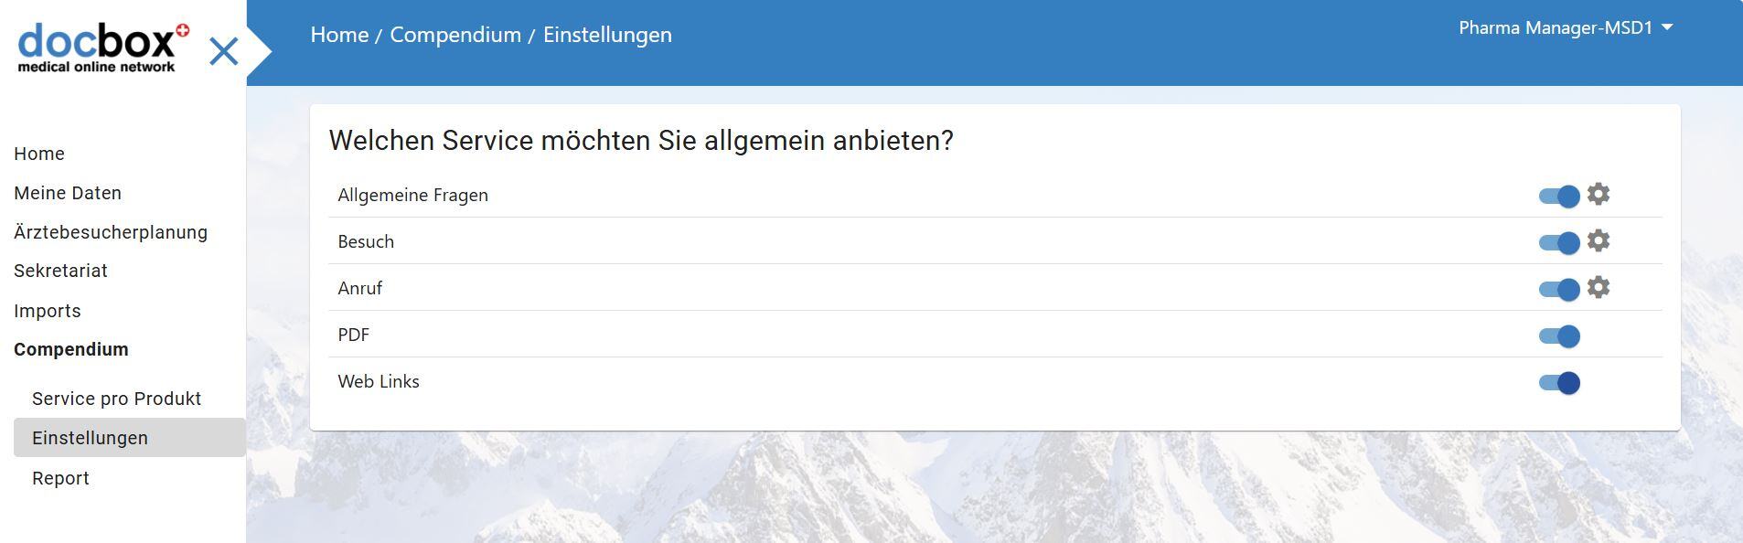This screenshot has width=1743, height=543.
Task: Open the Sekretariat sidebar item
Action: [60, 271]
